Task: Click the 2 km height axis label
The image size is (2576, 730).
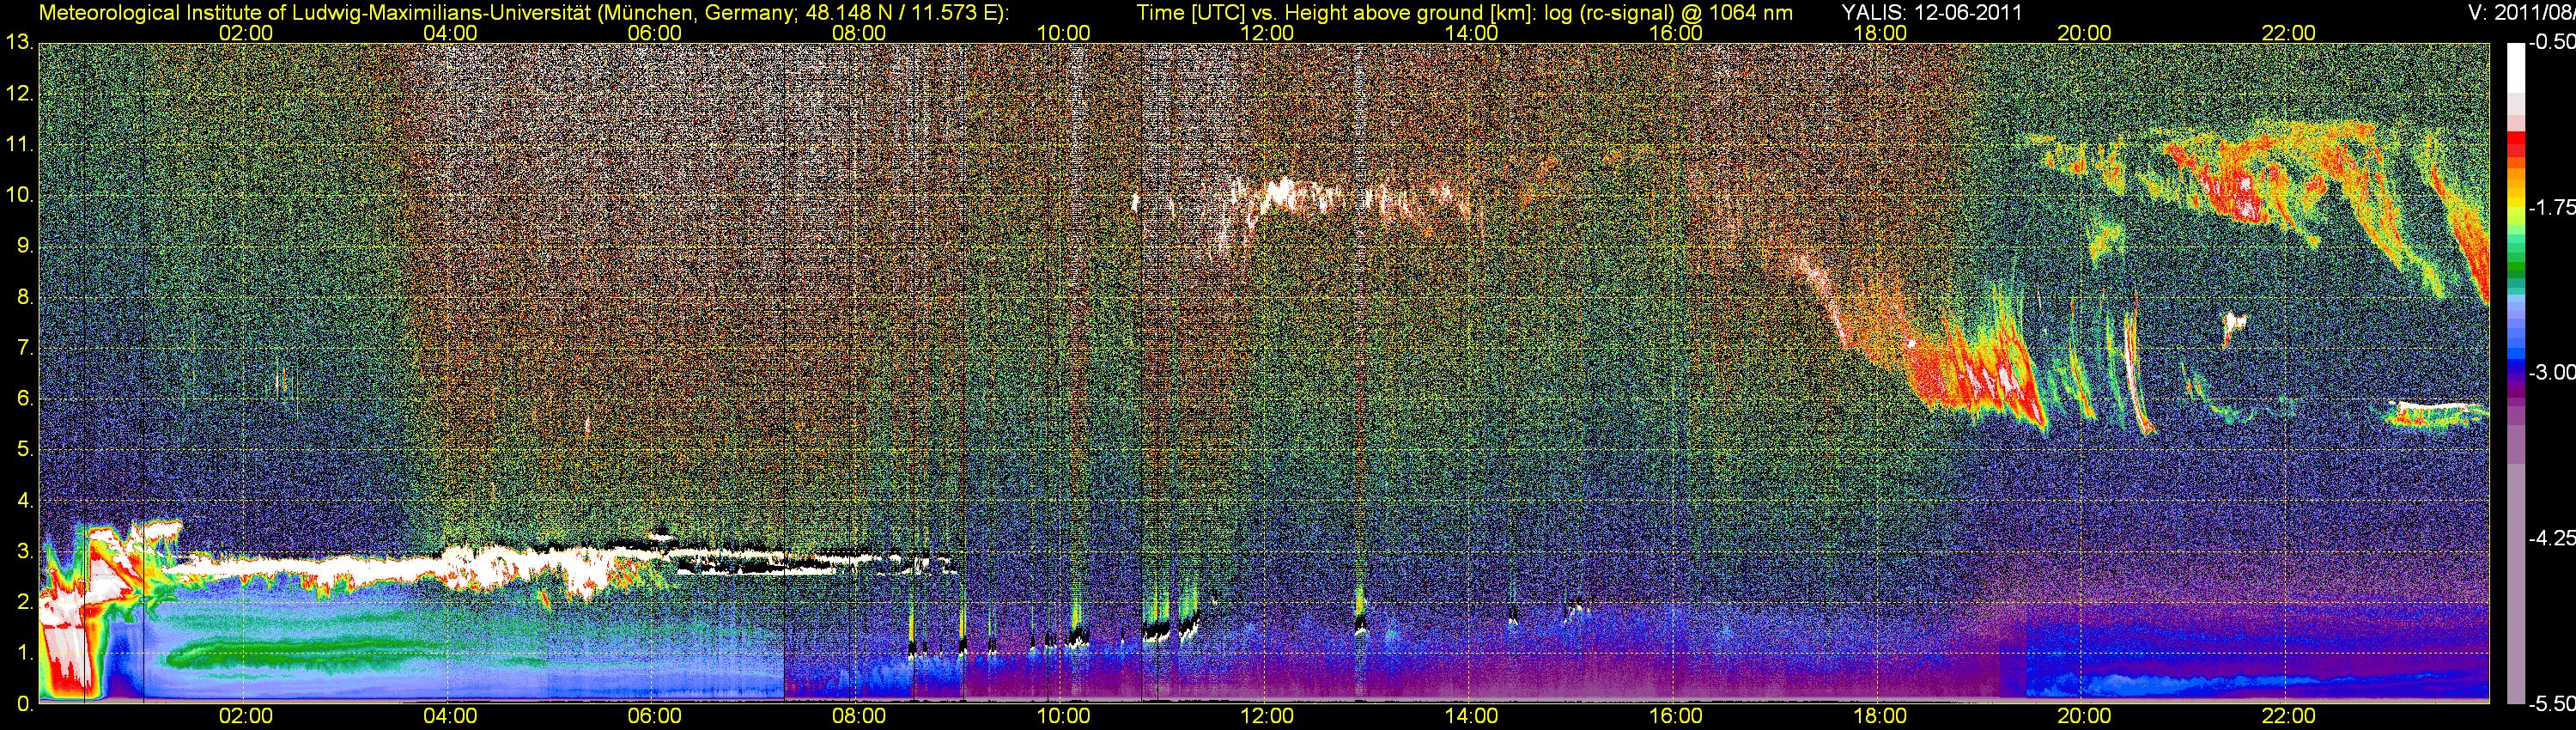Action: tap(25, 602)
